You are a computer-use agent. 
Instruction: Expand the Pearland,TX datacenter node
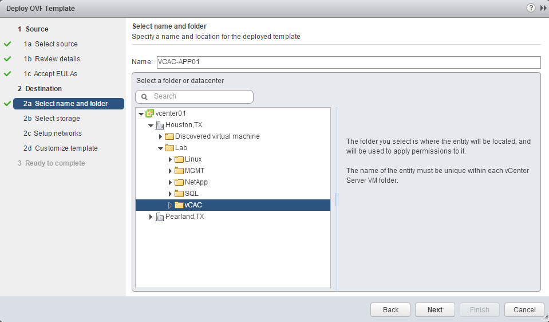coord(151,217)
